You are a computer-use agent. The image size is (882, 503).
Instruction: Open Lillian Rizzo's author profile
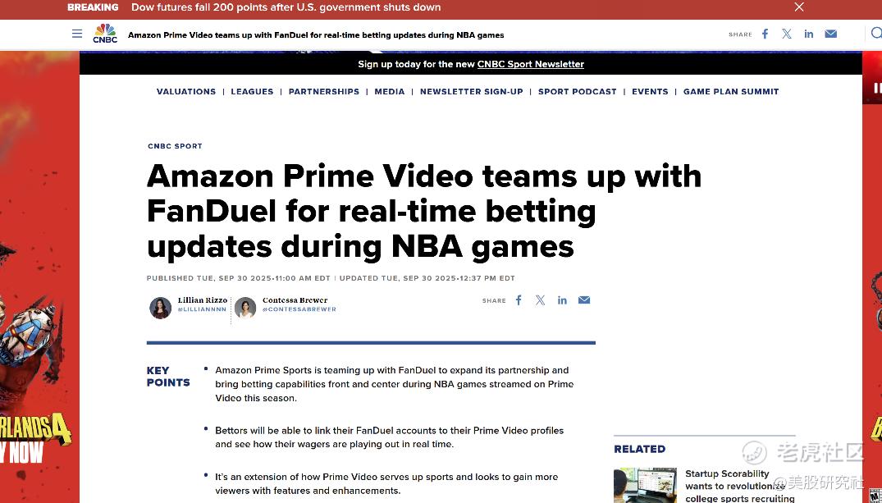[x=203, y=300]
